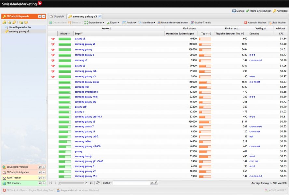Open the Markieren dropdown
The width and height of the screenshot is (289, 195).
pos(147,23)
